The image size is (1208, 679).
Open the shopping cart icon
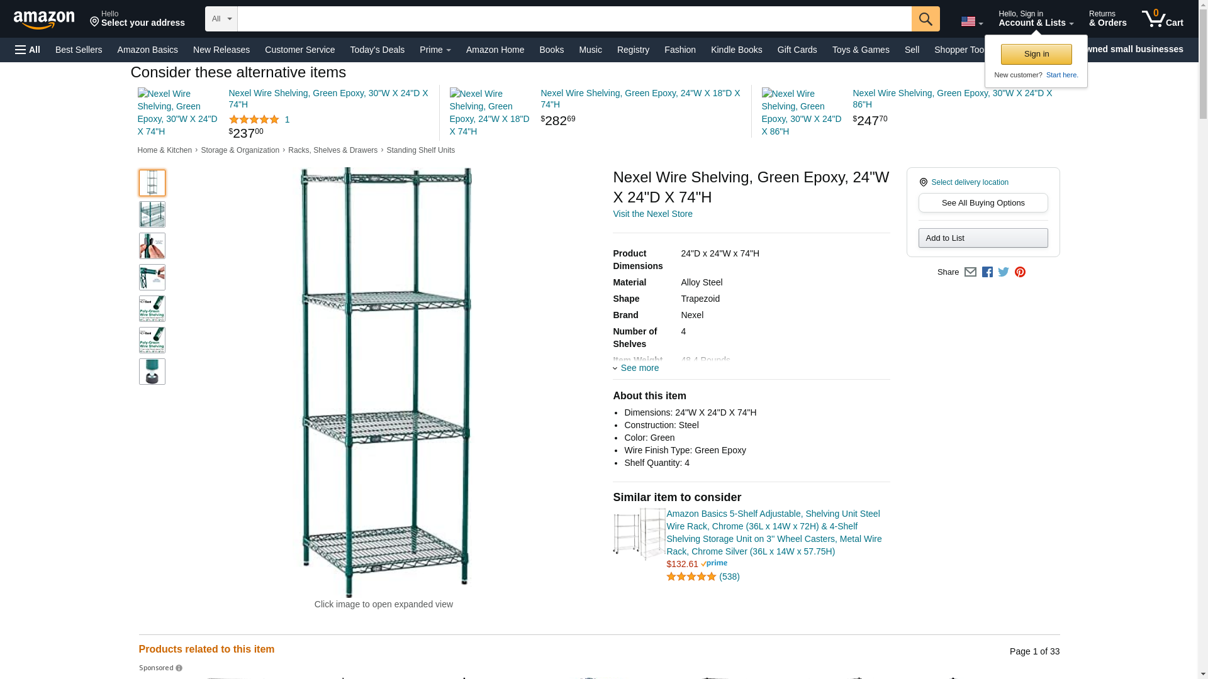pyautogui.click(x=1163, y=19)
